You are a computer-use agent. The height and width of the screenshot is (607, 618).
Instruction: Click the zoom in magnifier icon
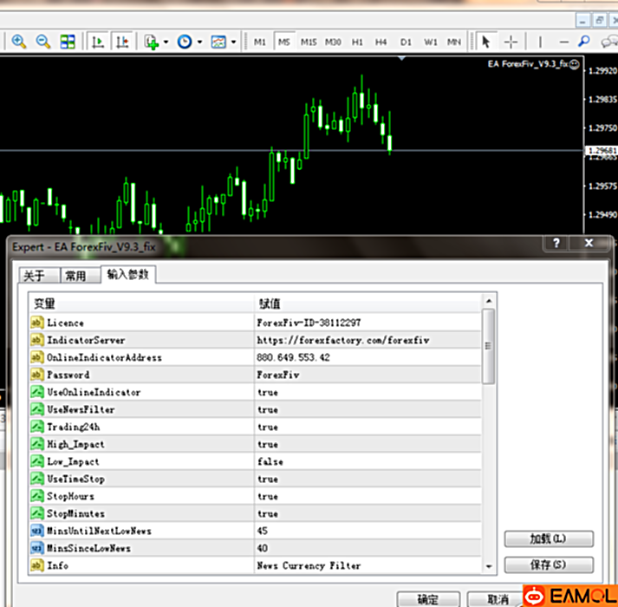point(18,42)
